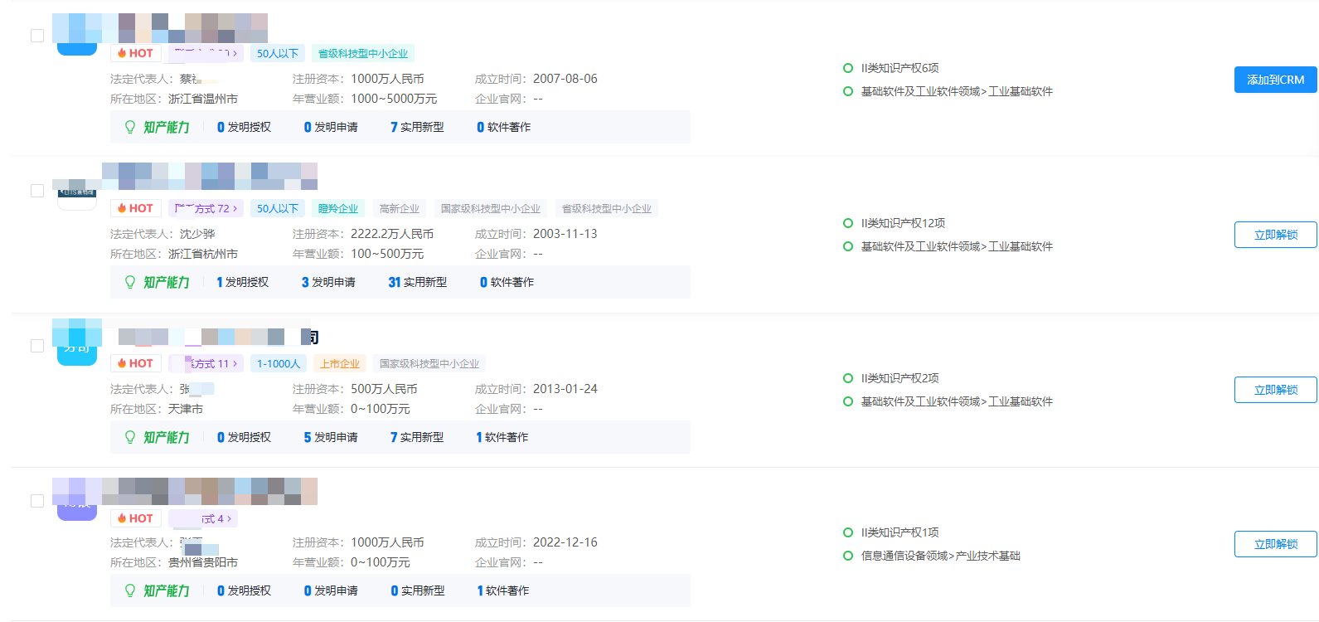This screenshot has height=622, width=1319.
Task: Click the 添加到CRM button
Action: pos(1275,80)
